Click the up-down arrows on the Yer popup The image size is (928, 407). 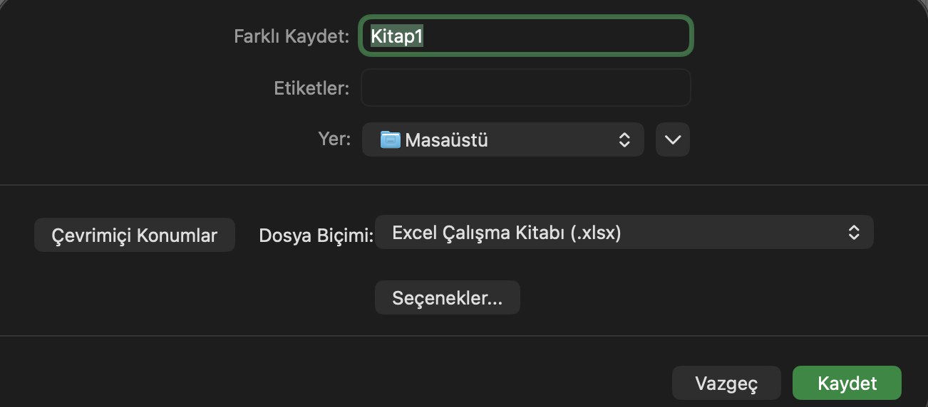coord(624,139)
